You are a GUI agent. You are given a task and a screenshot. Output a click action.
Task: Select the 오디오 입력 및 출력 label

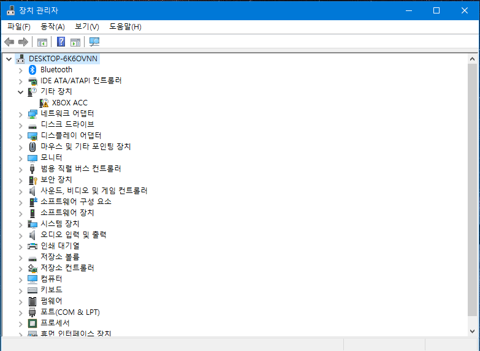tap(74, 235)
